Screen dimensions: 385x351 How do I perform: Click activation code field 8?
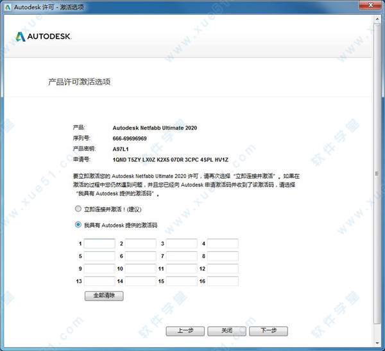tap(223, 256)
